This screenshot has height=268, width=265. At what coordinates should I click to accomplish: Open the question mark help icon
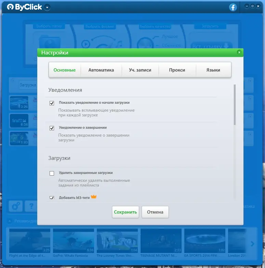pos(31,206)
